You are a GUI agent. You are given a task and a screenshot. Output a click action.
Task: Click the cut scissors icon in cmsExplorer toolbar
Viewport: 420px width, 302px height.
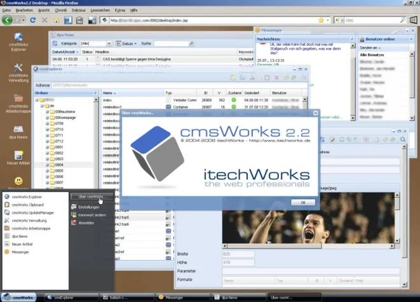pos(252,78)
